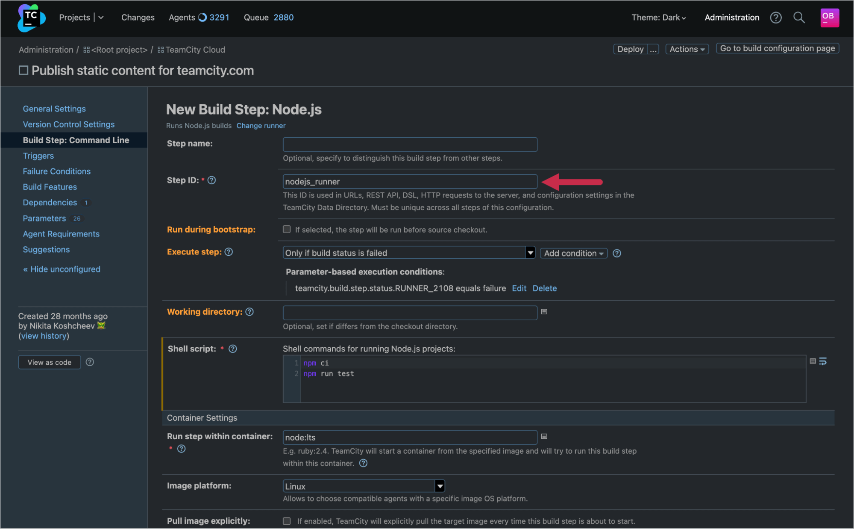Click Change runner link
The height and width of the screenshot is (529, 854).
[261, 126]
